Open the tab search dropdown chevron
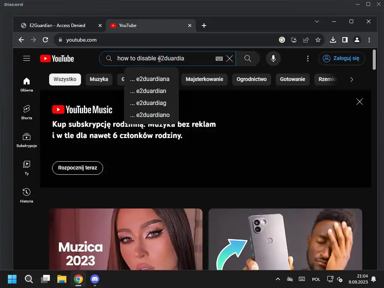The image size is (384, 288). (316, 21)
